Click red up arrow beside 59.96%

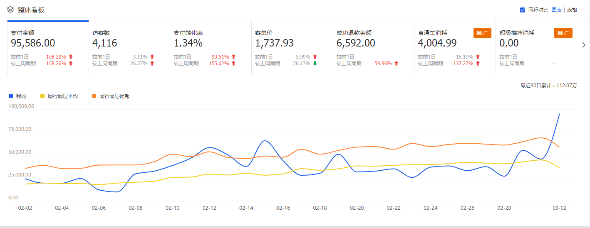397,64
